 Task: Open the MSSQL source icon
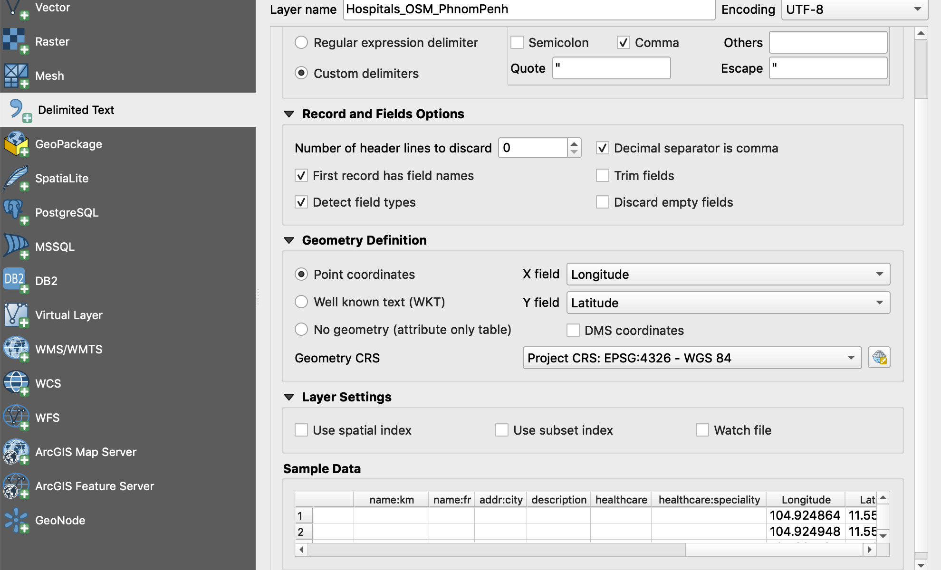point(16,247)
